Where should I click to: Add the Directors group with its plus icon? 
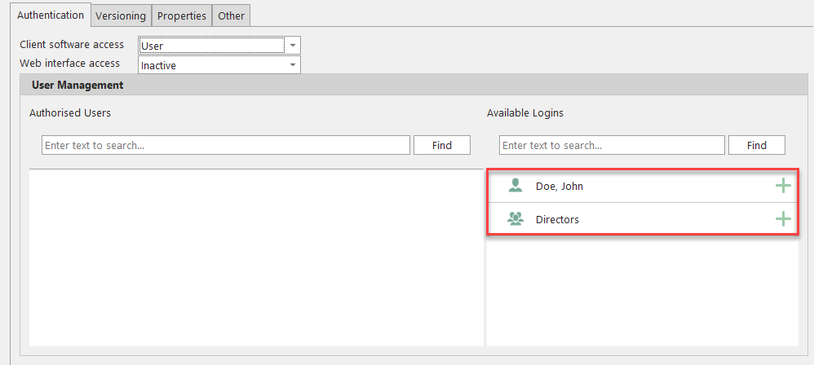[x=782, y=219]
